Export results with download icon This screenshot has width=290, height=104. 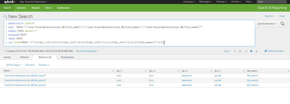pyautogui.click(x=257, y=51)
